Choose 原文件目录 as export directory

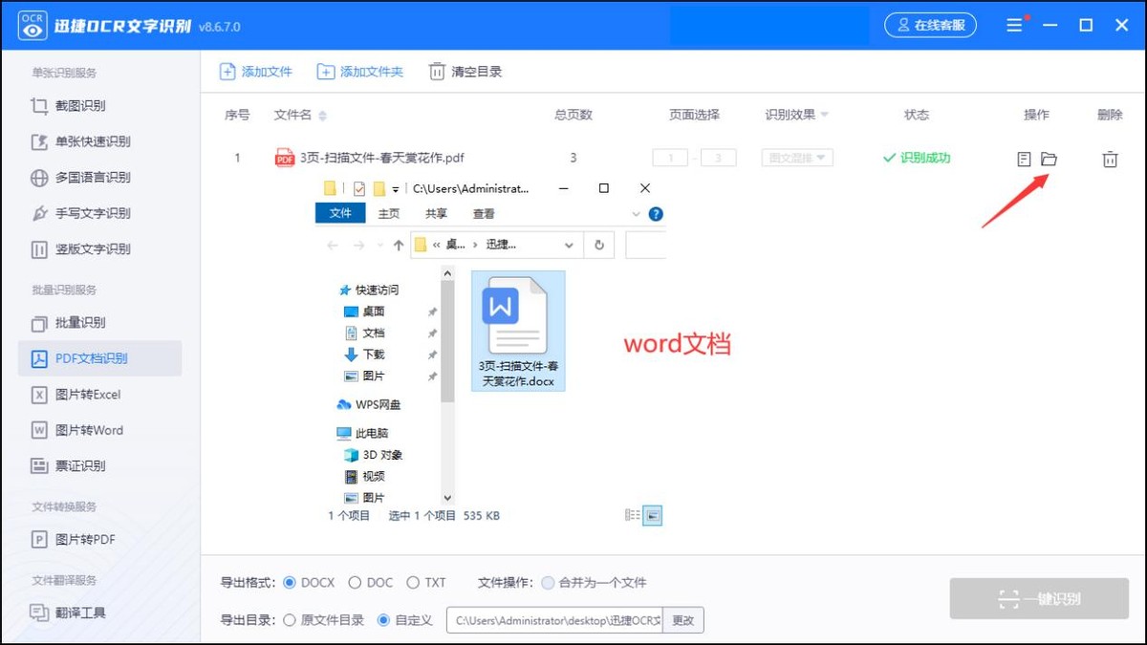pos(323,620)
